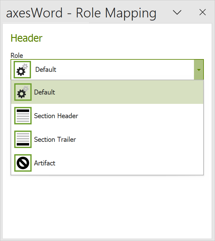Choose Section Trailer role text
215x241 pixels.
pyautogui.click(x=55, y=140)
